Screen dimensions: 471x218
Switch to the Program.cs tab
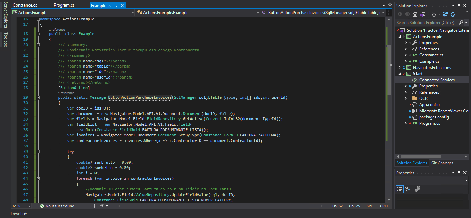click(64, 6)
